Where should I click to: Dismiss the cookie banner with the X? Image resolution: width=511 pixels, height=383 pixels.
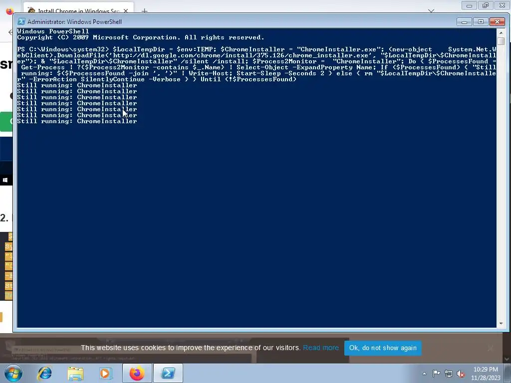pyautogui.click(x=491, y=348)
